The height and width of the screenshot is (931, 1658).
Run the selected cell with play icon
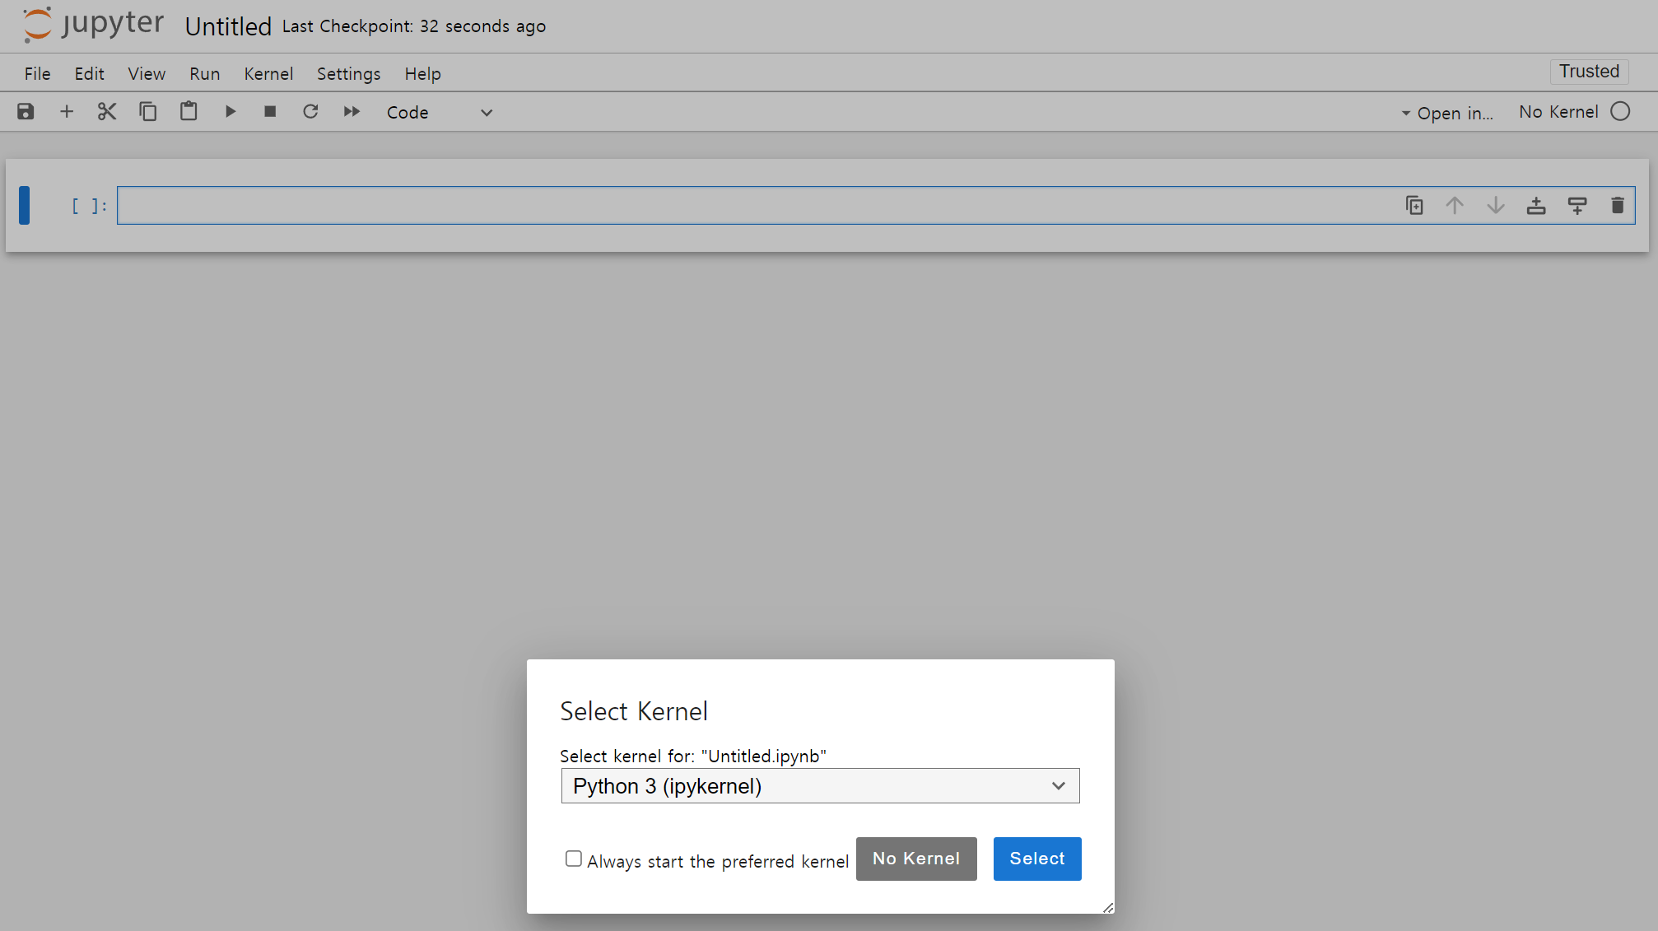click(231, 112)
